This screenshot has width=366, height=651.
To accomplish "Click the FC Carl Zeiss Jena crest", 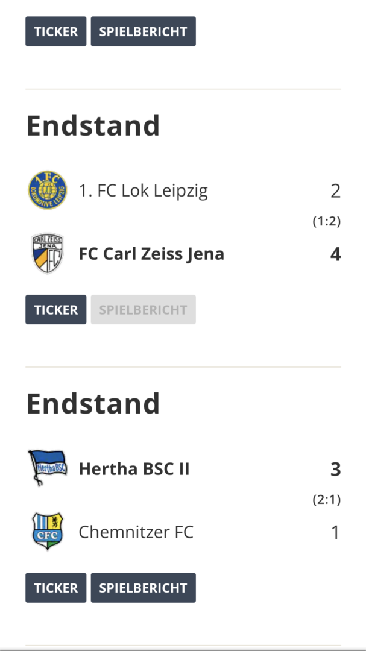I will [x=48, y=254].
